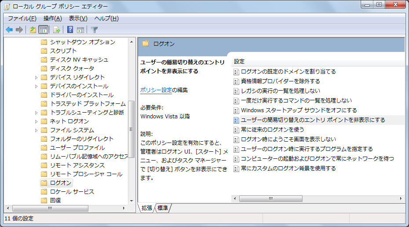Image resolution: width=409 pixels, height=227 pixels.
Task: Click tree pane horizontal scroll left arrow
Action: point(8,208)
